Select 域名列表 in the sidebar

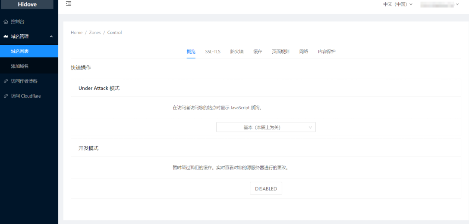tap(29, 51)
